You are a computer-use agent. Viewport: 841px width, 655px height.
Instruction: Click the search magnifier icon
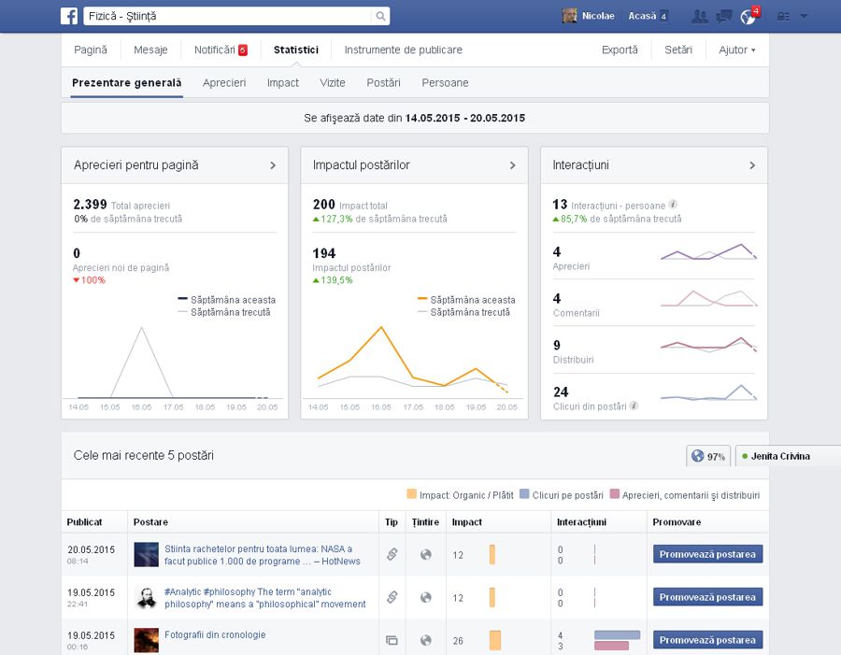(x=380, y=16)
